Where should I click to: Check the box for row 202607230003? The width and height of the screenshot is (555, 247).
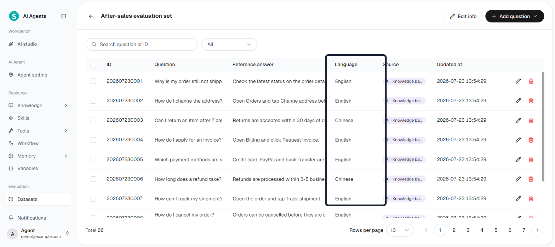click(93, 120)
